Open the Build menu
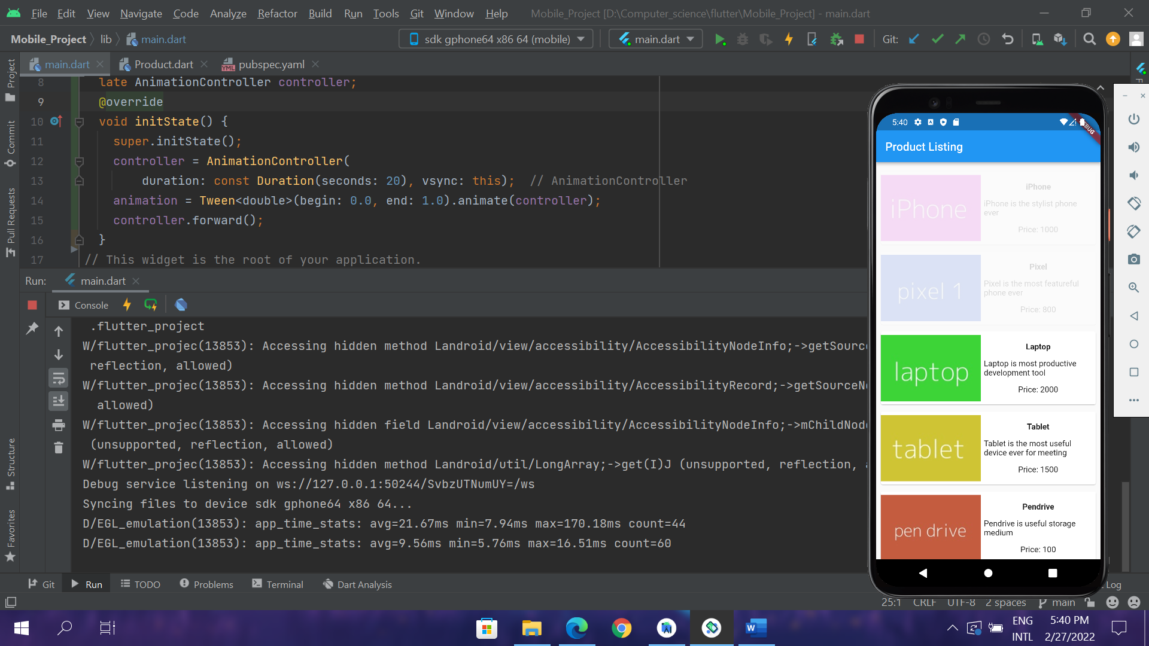 (320, 13)
